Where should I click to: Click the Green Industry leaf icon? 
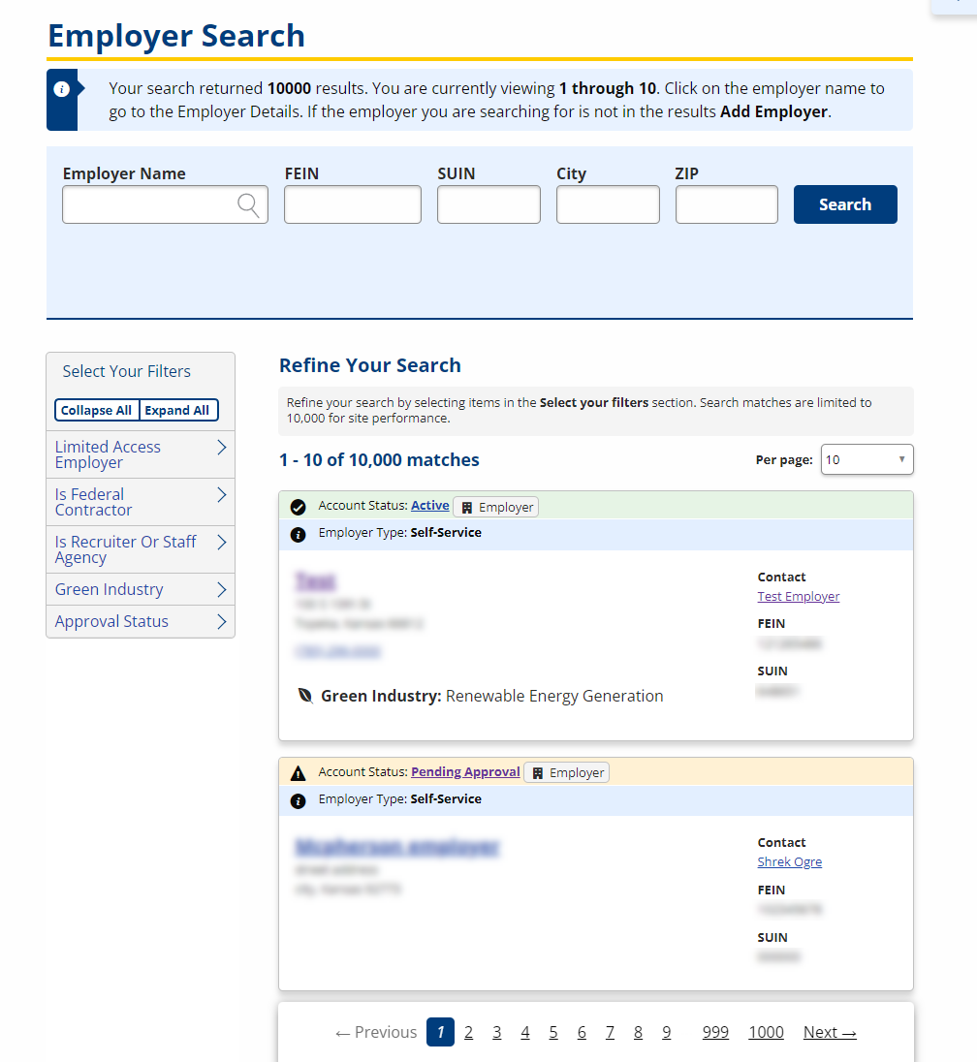click(305, 696)
